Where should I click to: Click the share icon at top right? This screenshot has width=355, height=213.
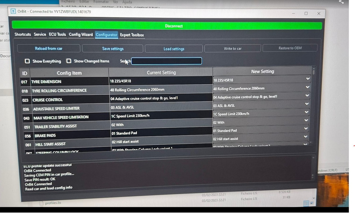[341, 2]
